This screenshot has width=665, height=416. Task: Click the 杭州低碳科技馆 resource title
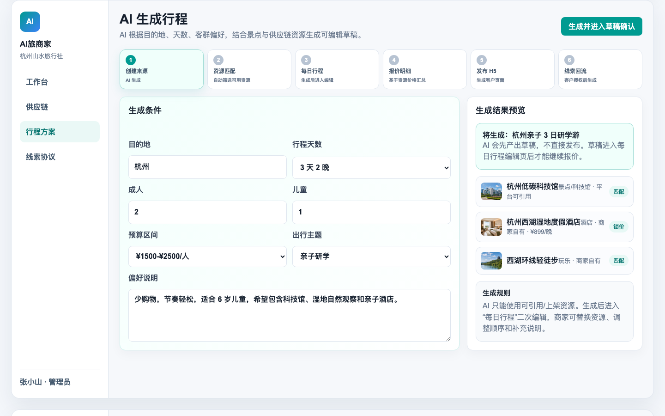tap(532, 186)
